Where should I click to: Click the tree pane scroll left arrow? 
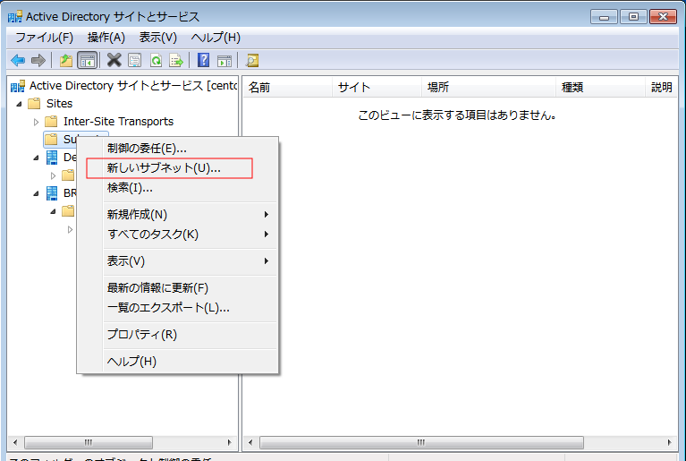(16, 442)
